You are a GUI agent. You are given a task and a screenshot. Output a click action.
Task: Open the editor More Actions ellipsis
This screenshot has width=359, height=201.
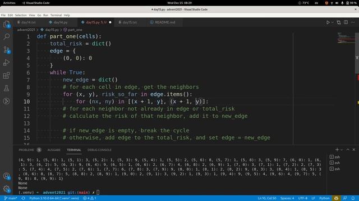353,22
